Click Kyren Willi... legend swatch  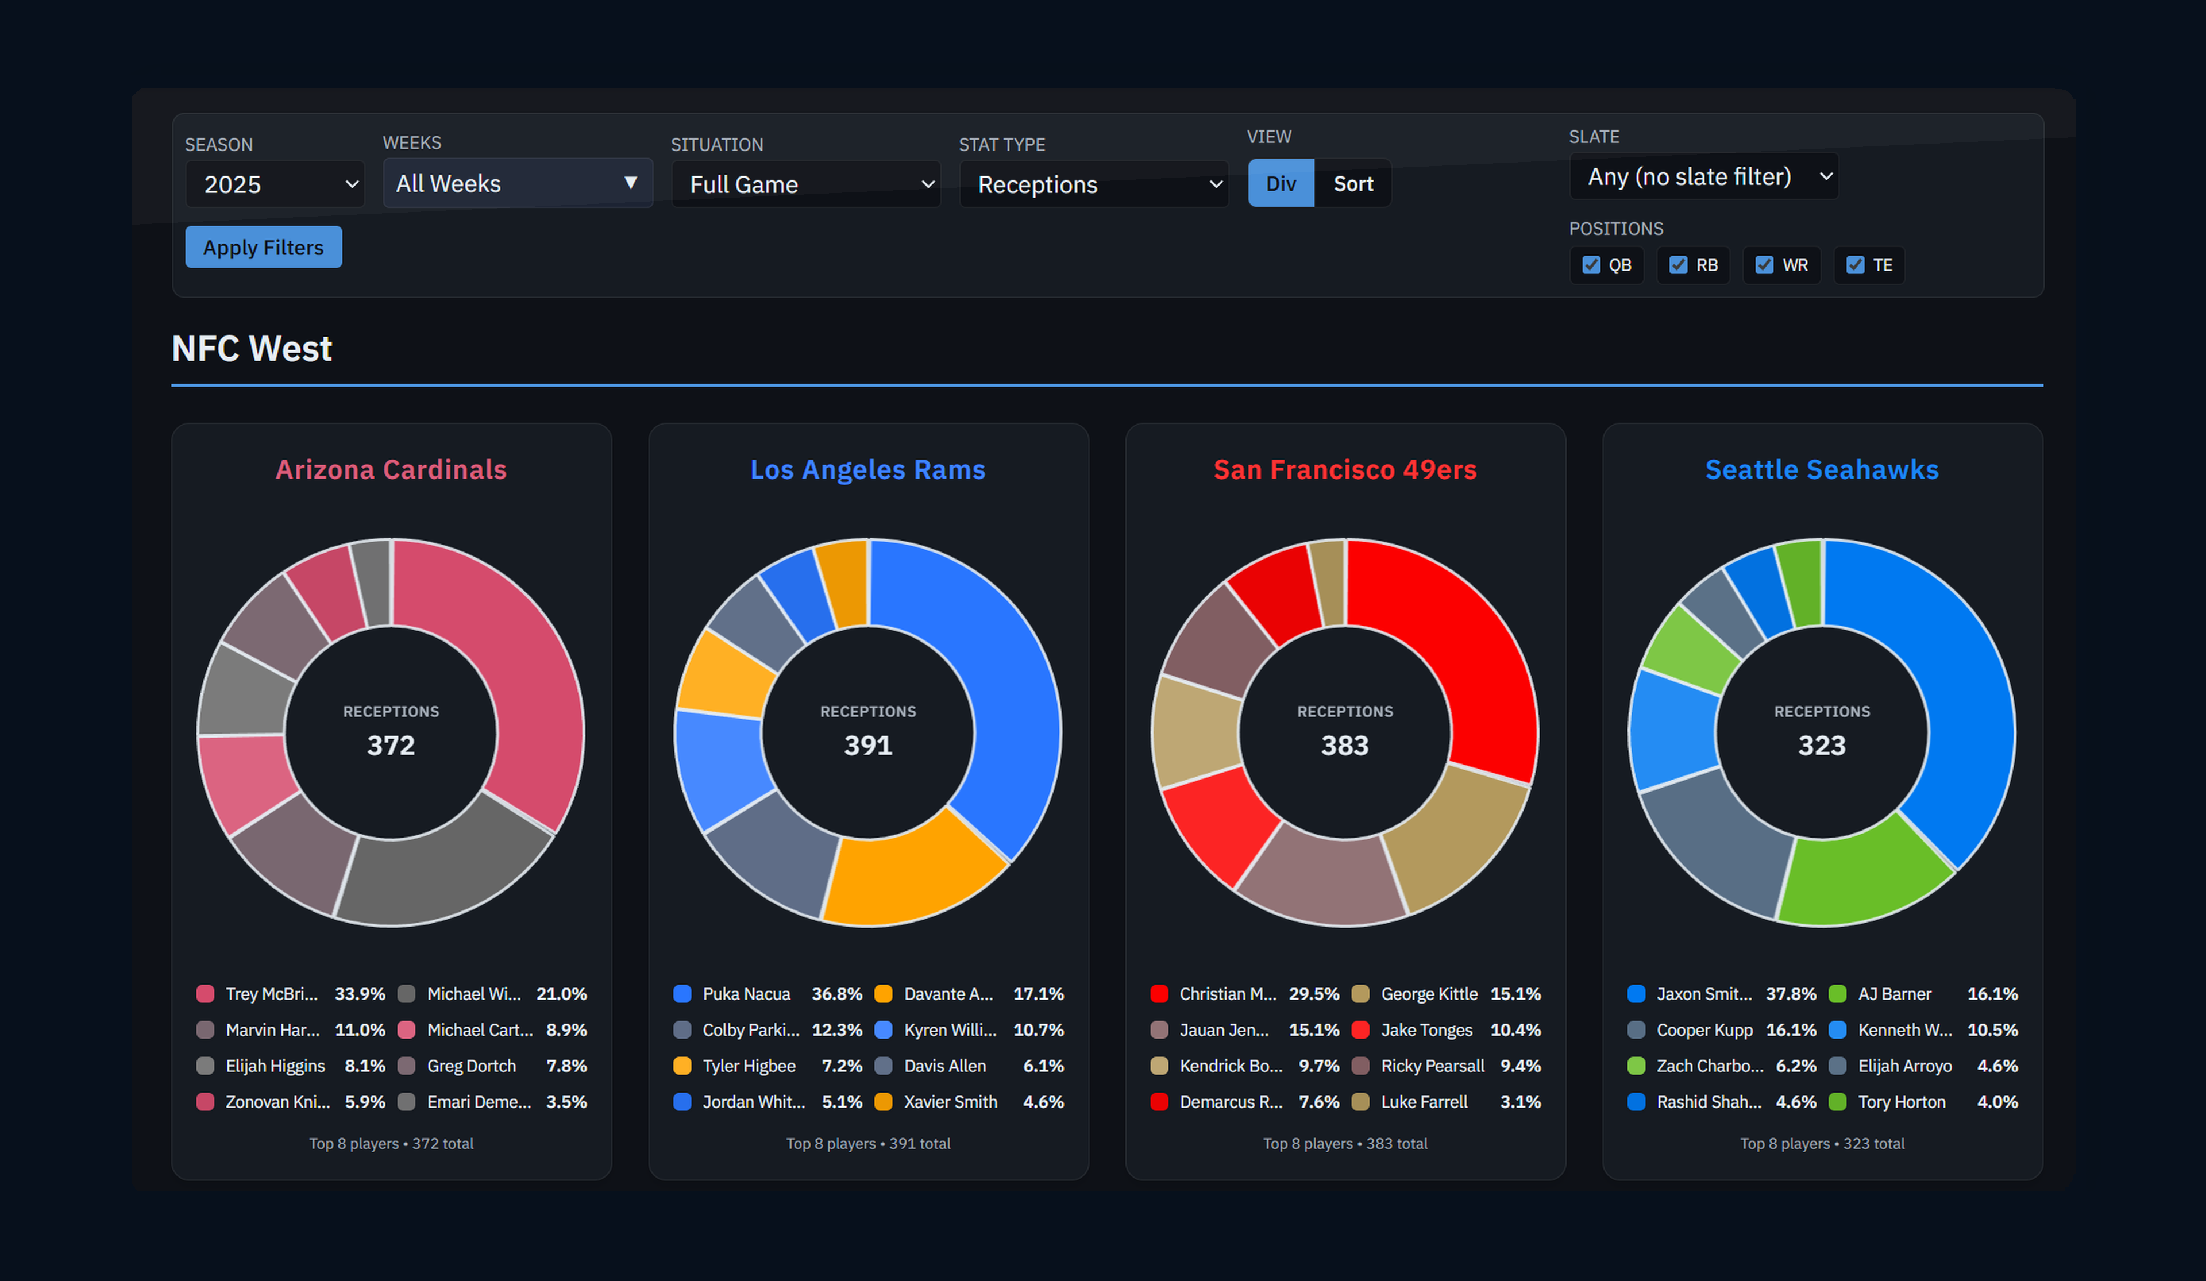pyautogui.click(x=884, y=1030)
